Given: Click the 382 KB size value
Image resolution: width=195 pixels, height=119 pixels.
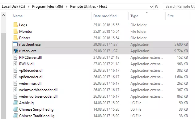Looking at the screenshot, I should coord(182,70).
